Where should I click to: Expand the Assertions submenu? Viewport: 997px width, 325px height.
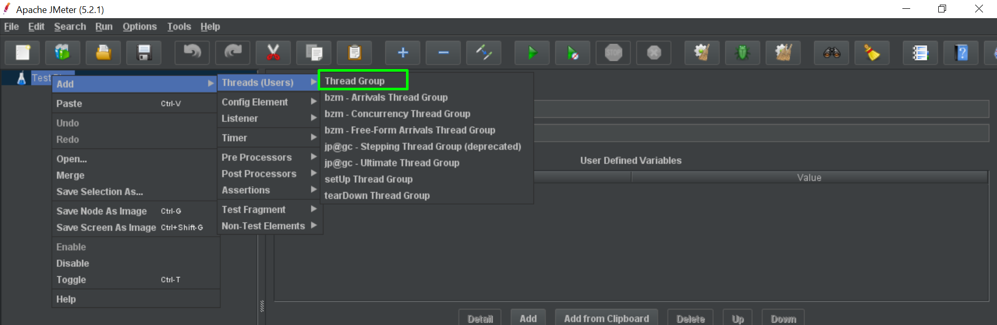(x=269, y=190)
